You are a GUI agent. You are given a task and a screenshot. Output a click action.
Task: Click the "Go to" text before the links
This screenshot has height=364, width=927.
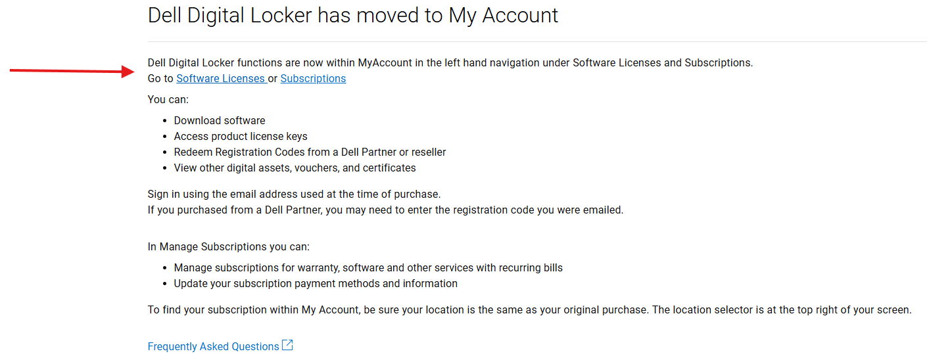pyautogui.click(x=160, y=79)
